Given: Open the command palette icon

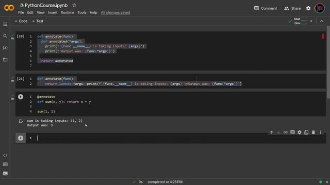Looking at the screenshot, I should click(5, 164).
